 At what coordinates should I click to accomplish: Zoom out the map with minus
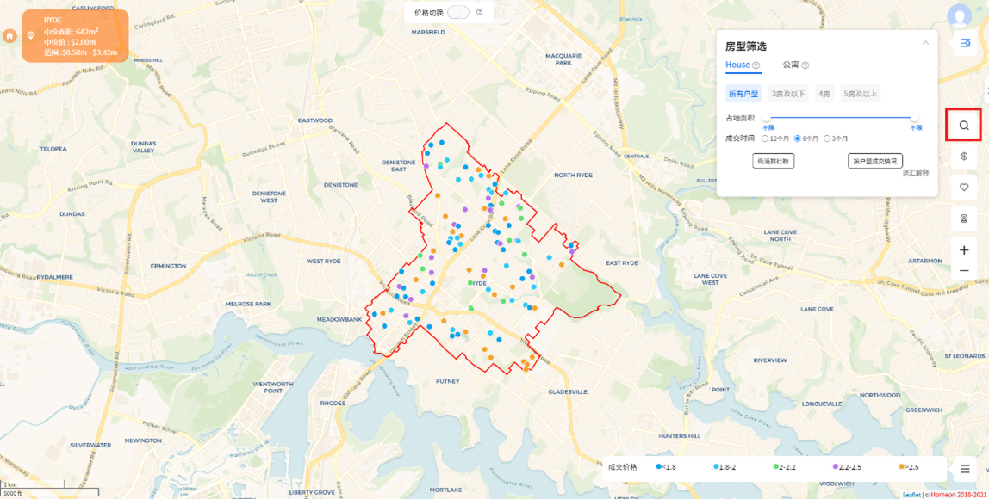964,271
